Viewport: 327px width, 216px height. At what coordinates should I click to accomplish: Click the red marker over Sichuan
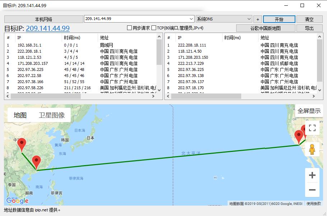coord(22,144)
